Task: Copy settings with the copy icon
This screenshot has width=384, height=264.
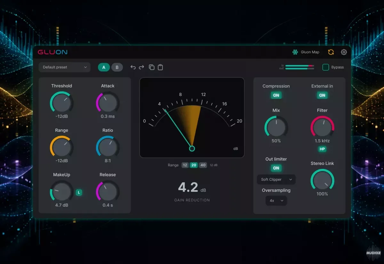Action: [x=152, y=67]
